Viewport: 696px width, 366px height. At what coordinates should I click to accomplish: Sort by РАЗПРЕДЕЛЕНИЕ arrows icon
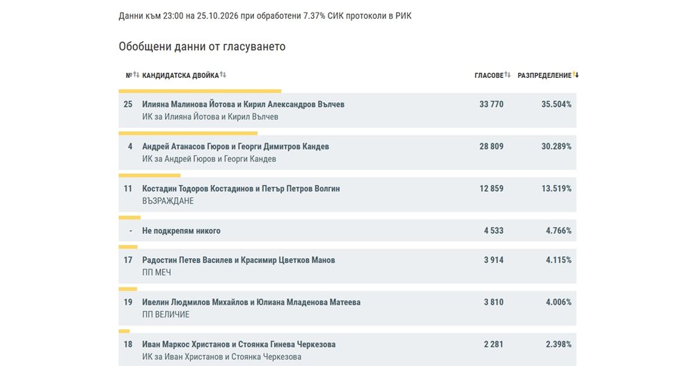(x=576, y=75)
